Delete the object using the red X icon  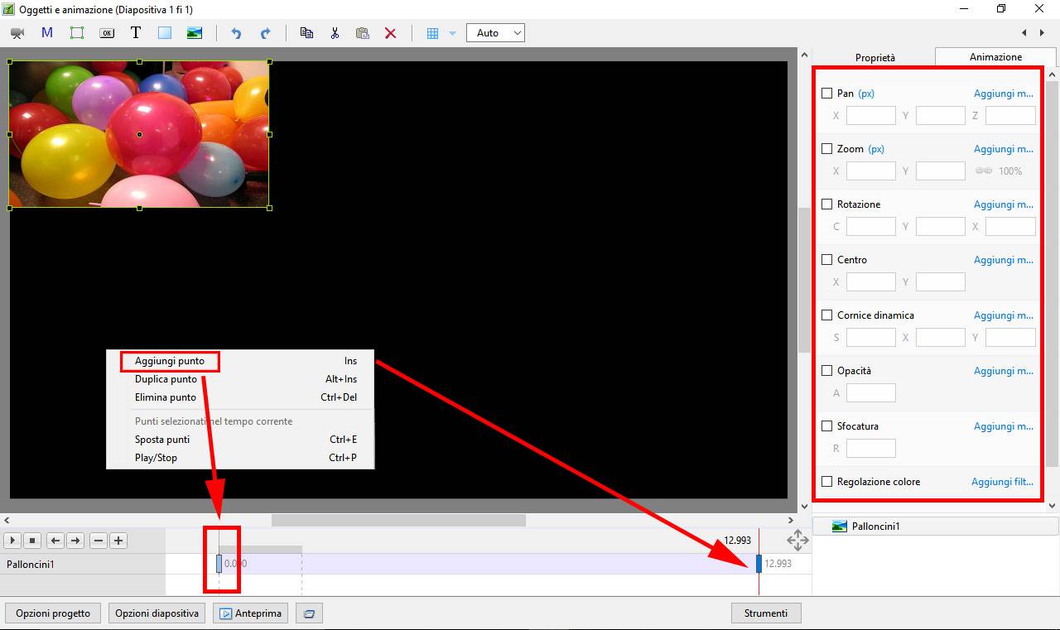[x=390, y=33]
